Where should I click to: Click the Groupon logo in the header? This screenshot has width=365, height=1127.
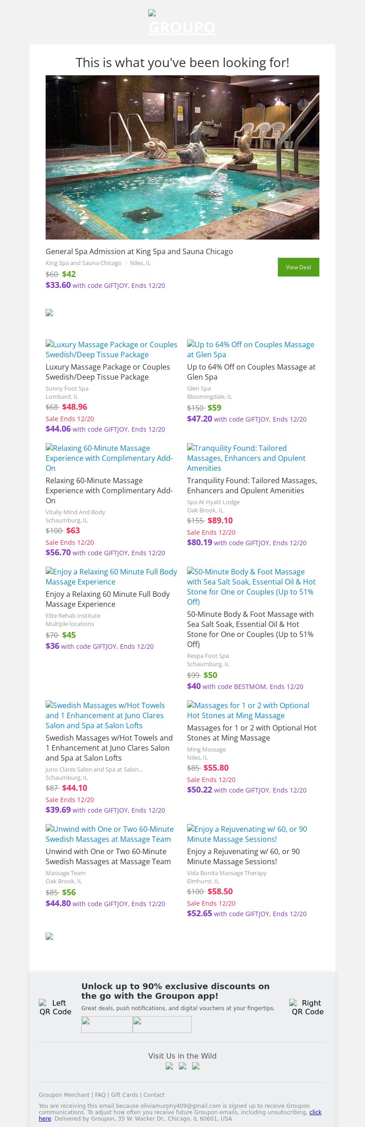pyautogui.click(x=182, y=23)
